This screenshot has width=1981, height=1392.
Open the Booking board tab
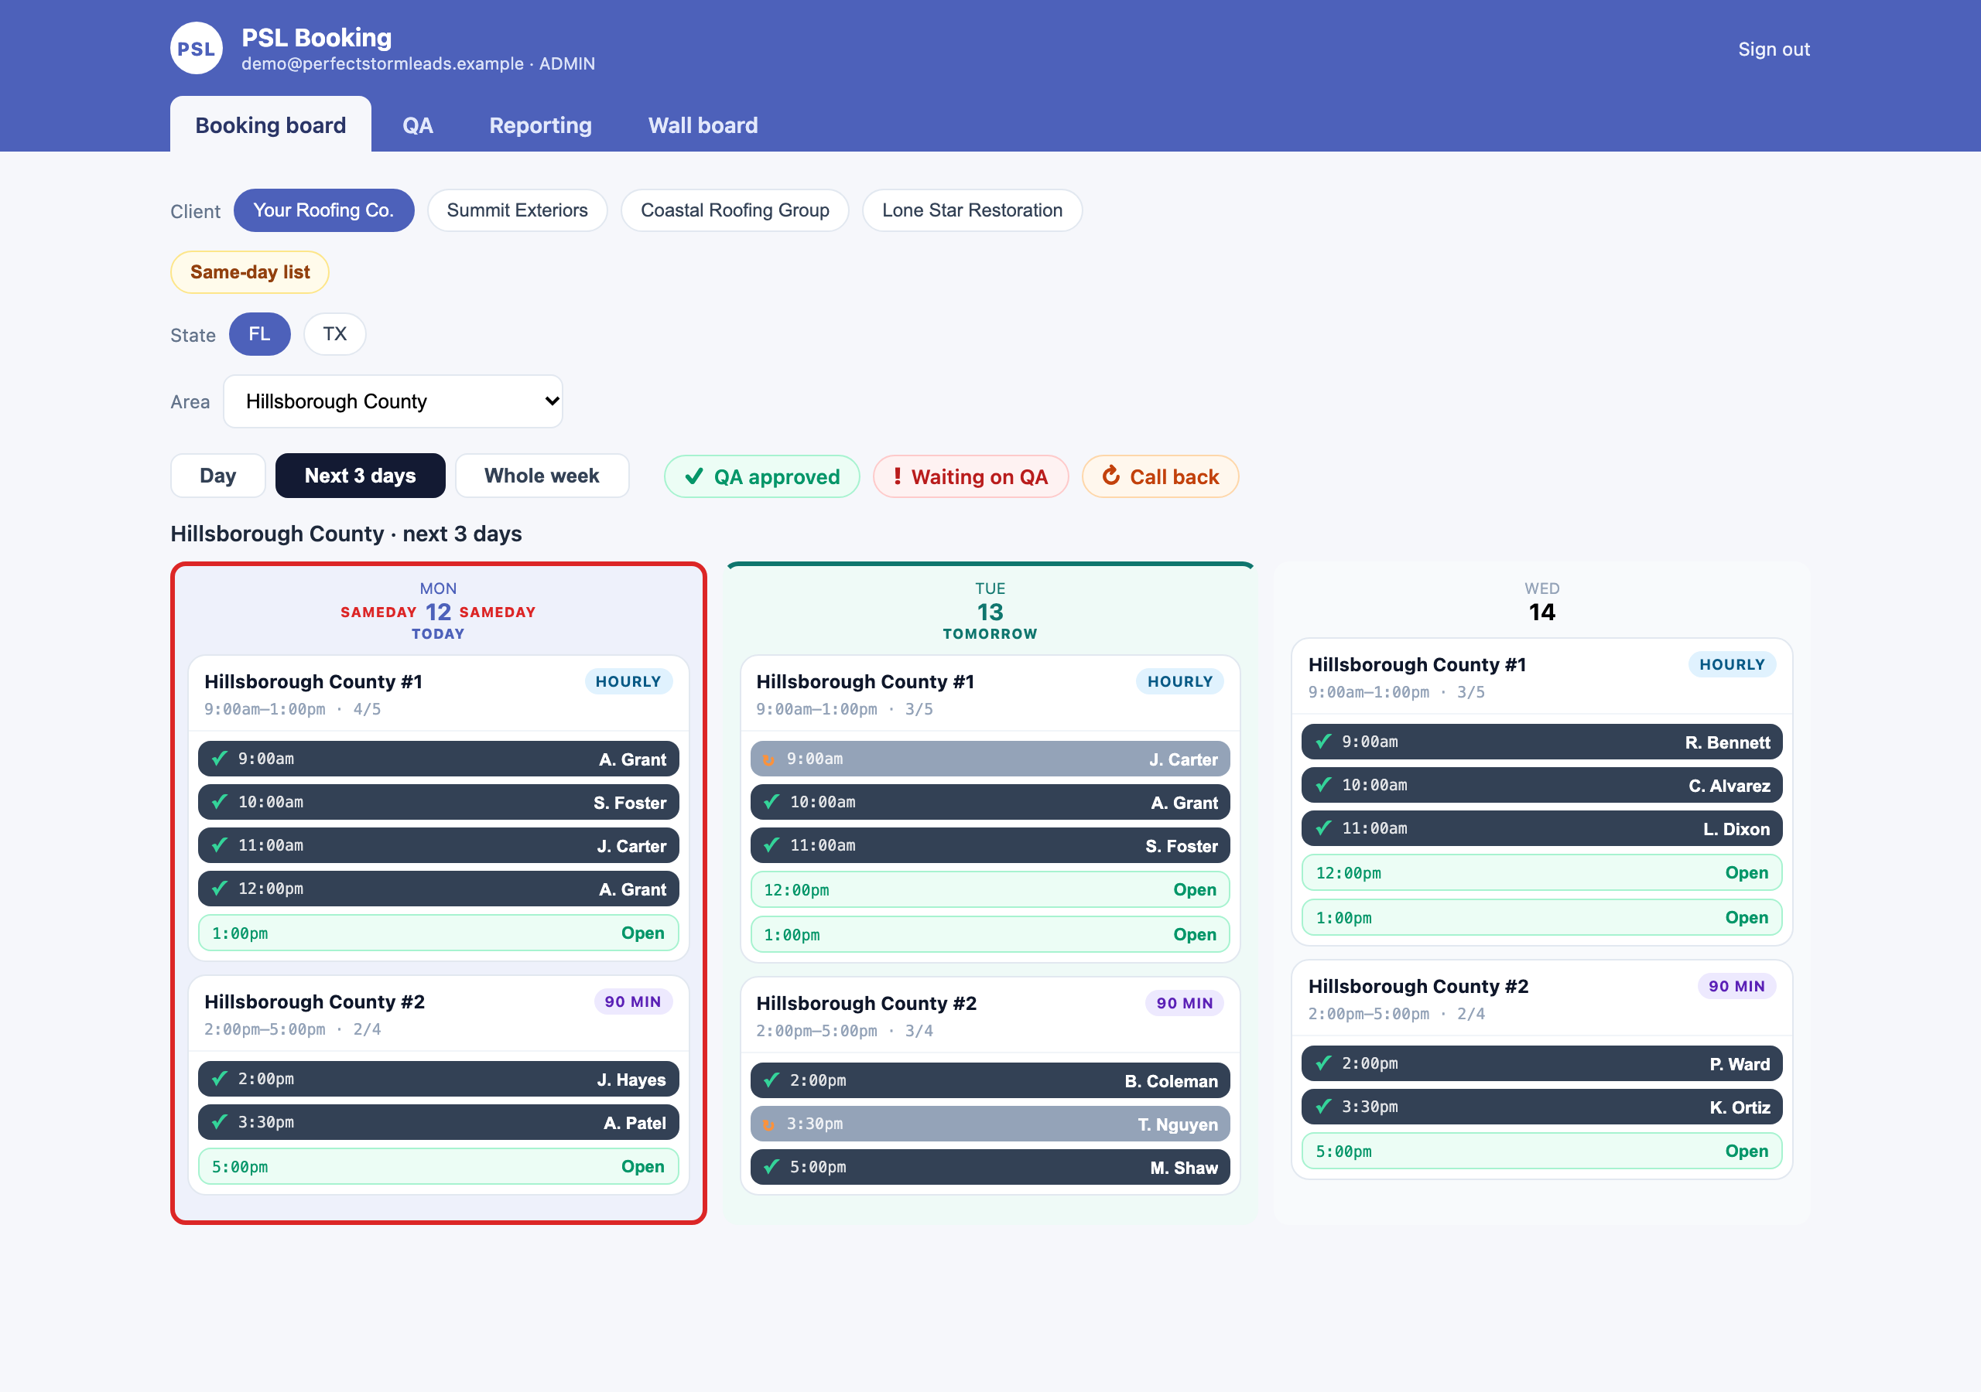tap(270, 125)
